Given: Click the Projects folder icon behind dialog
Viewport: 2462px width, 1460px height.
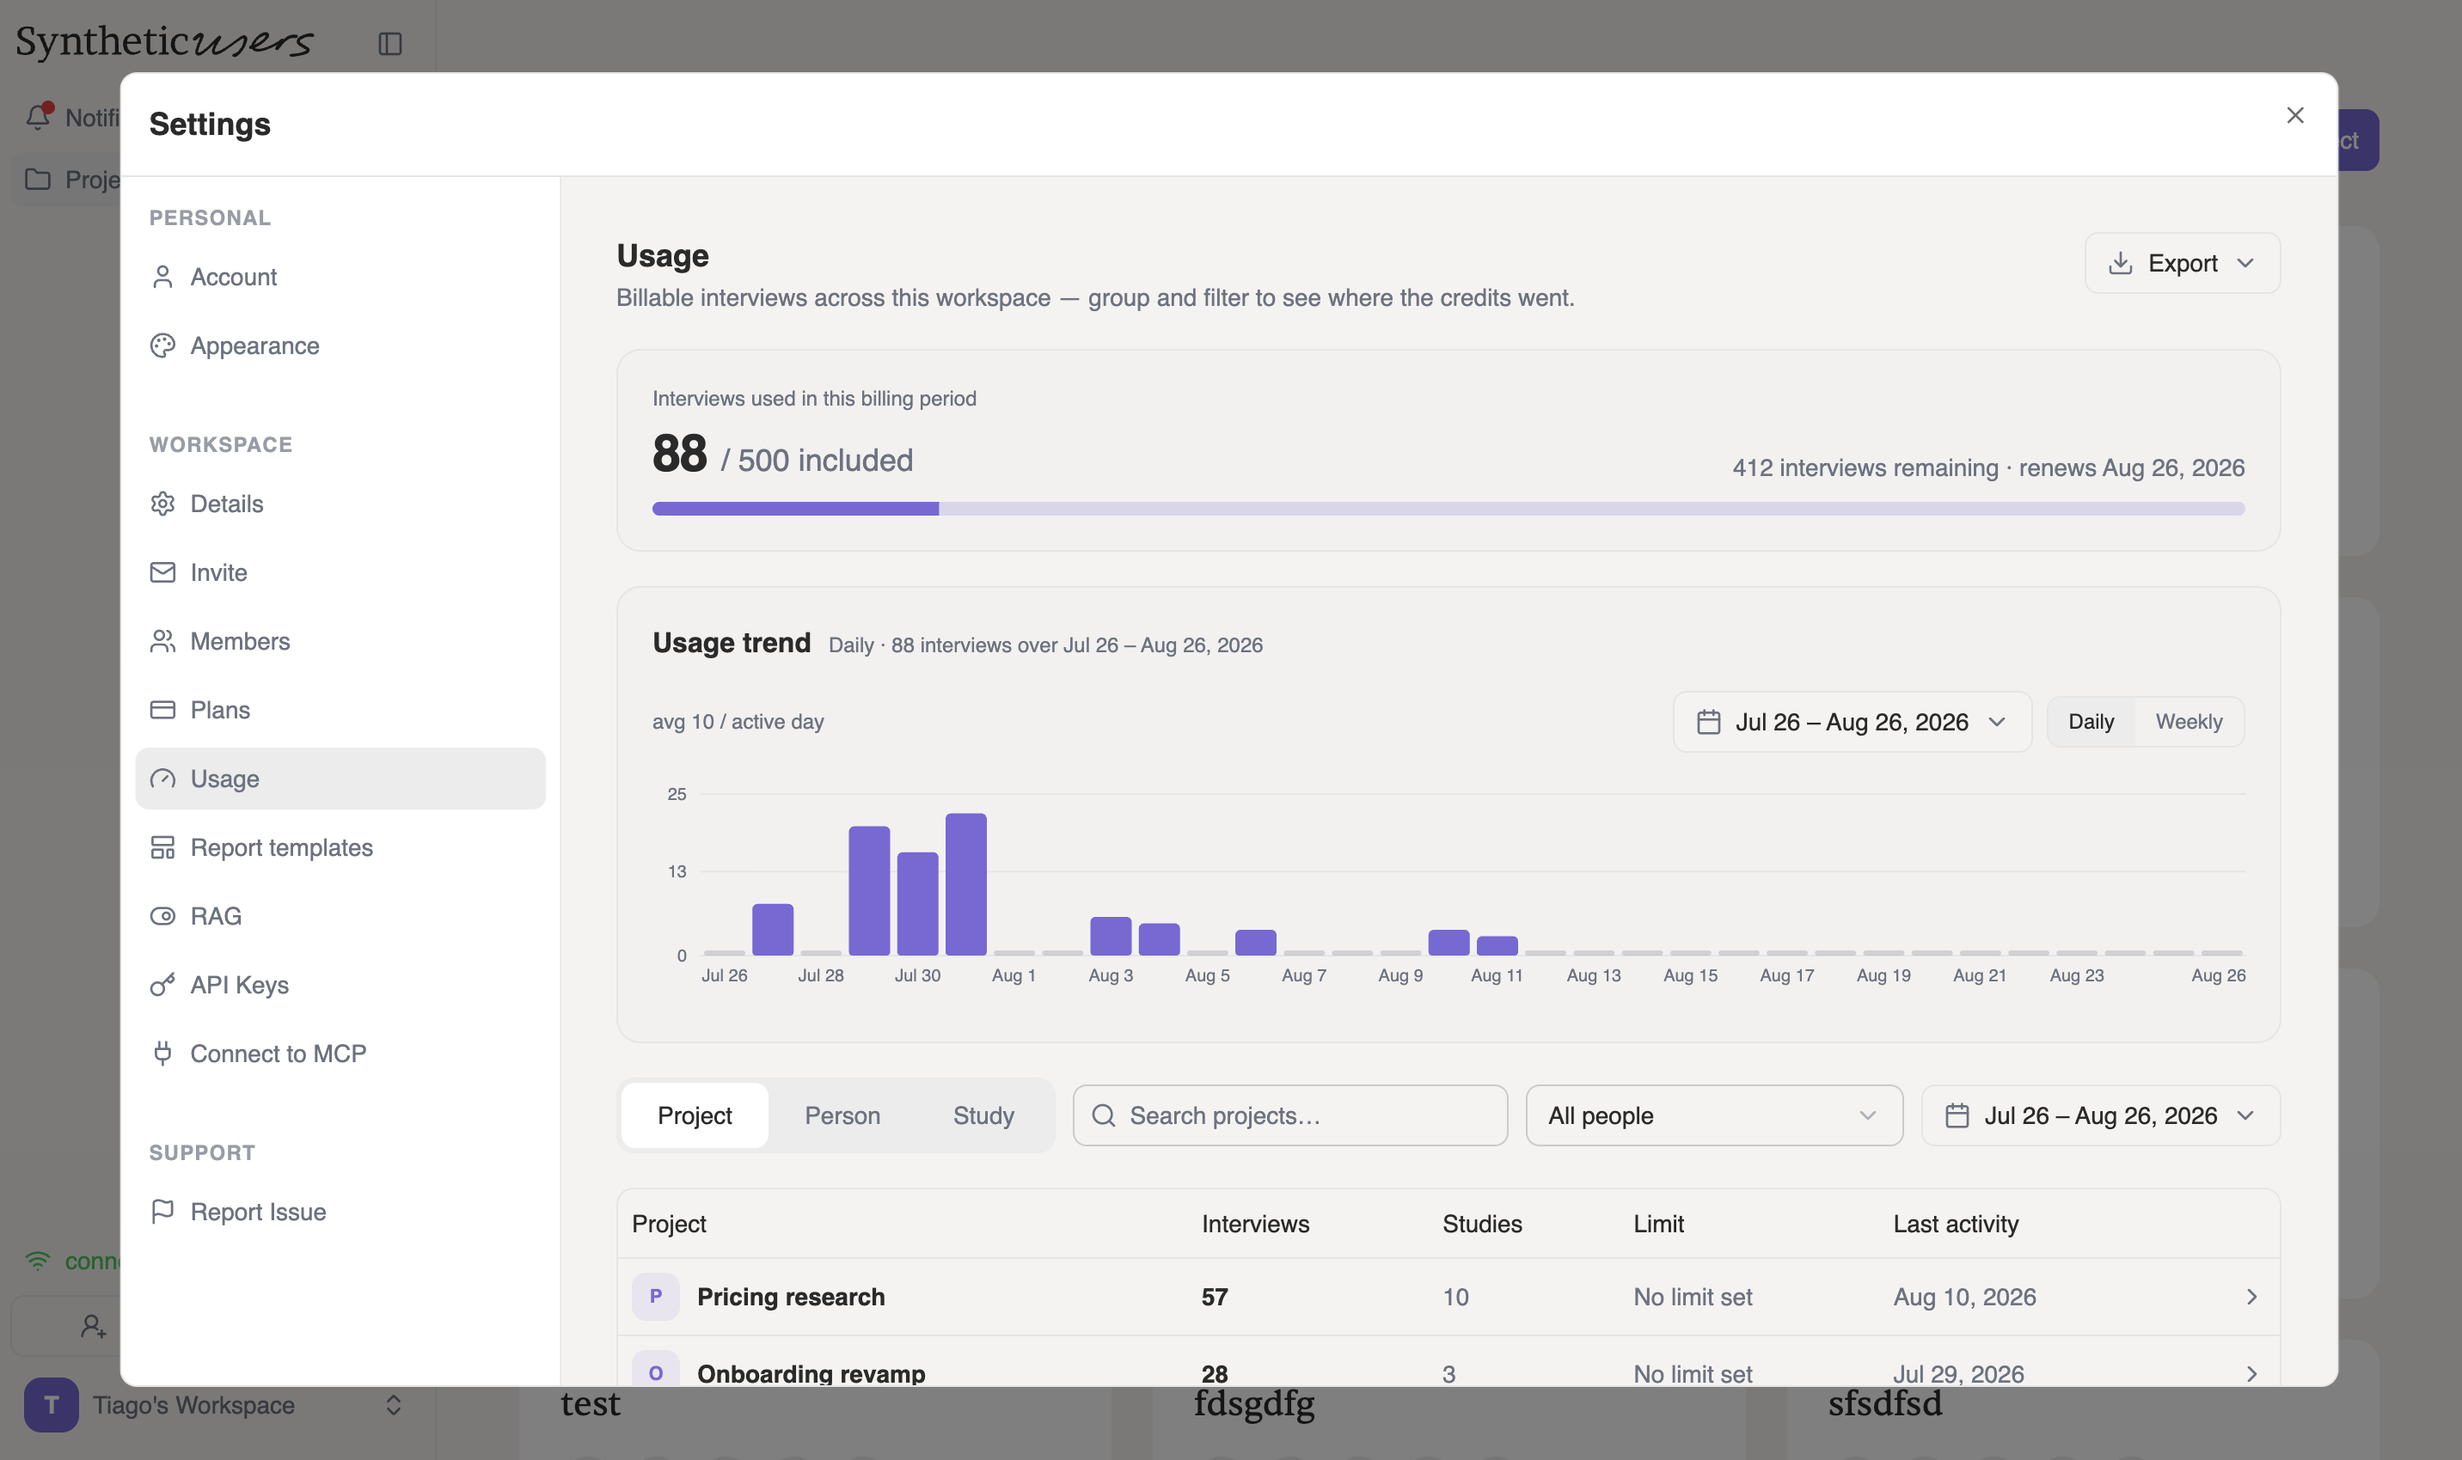Looking at the screenshot, I should pyautogui.click(x=39, y=179).
